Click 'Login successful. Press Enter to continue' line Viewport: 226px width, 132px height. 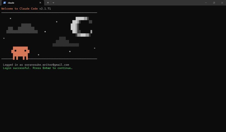pyautogui.click(x=38, y=68)
